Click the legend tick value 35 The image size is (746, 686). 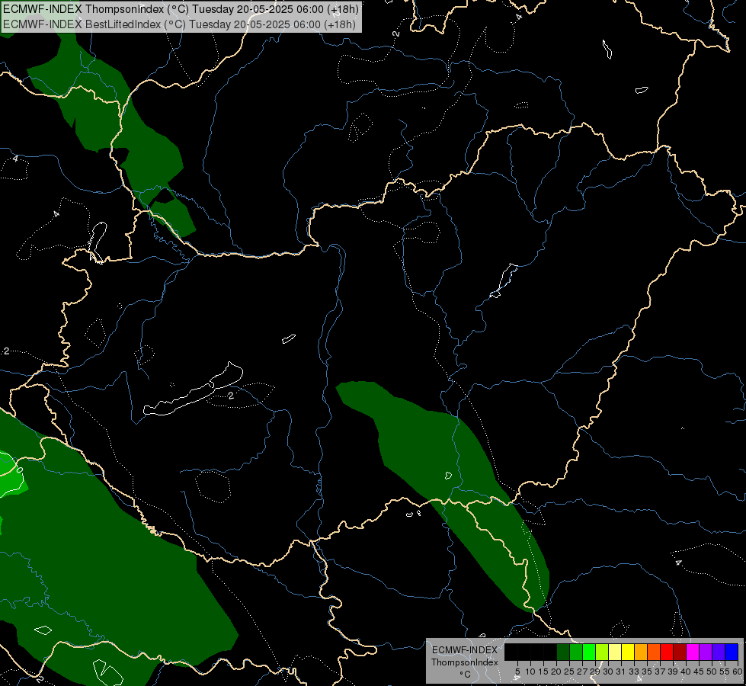pyautogui.click(x=647, y=672)
